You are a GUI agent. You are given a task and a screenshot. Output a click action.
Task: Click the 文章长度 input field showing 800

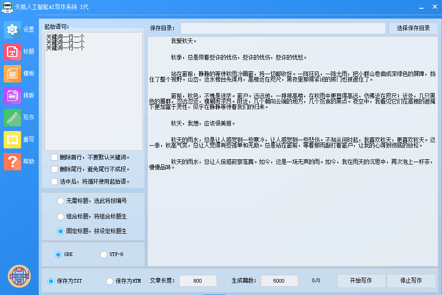coord(198,281)
